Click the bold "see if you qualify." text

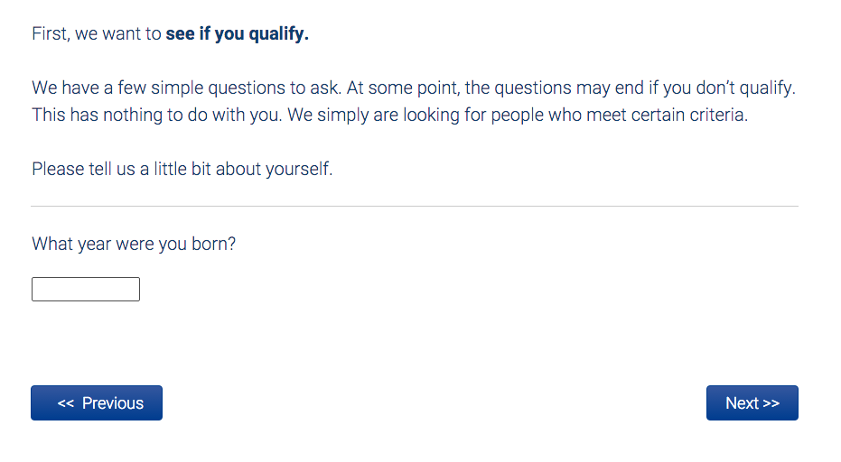(x=237, y=34)
